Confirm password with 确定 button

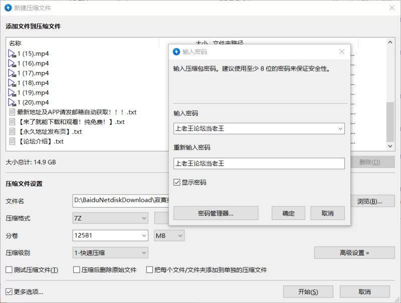point(289,213)
